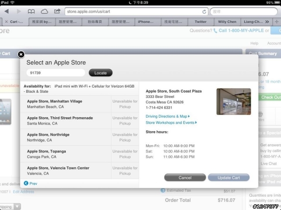Select Apple Store, Manhattan Village

coord(79,104)
